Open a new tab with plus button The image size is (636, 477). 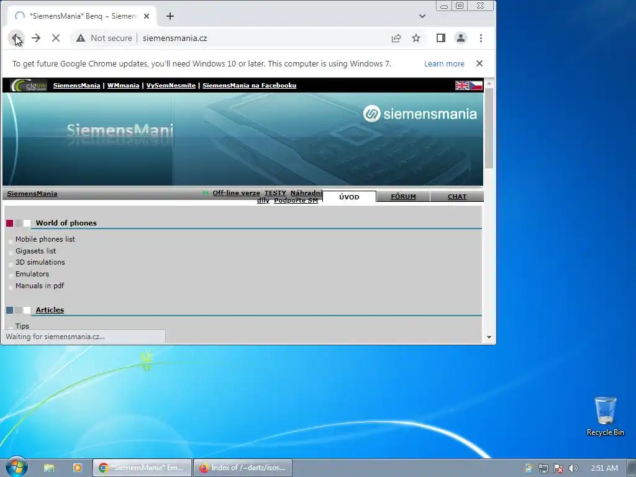[x=170, y=16]
